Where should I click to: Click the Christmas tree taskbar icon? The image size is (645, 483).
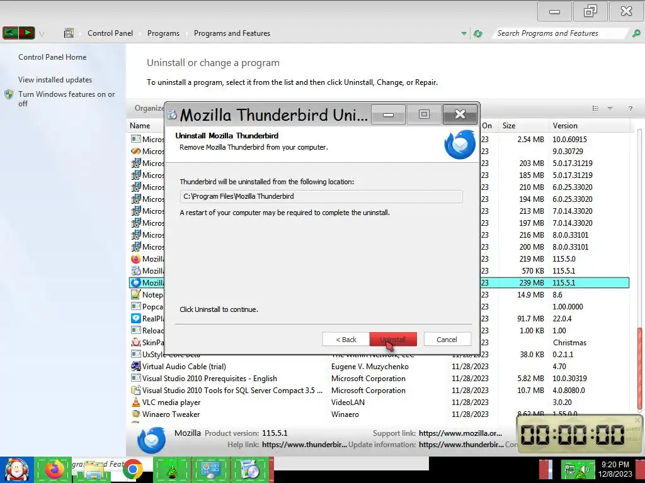pos(171,470)
